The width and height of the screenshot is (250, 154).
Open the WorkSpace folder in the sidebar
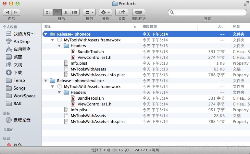pyautogui.click(x=21, y=96)
